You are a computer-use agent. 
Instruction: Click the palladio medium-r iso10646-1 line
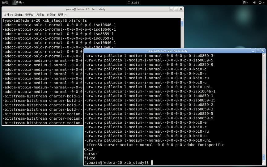(x=150, y=91)
